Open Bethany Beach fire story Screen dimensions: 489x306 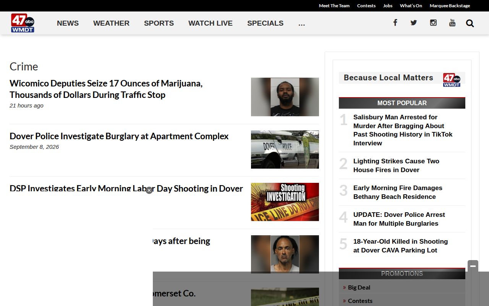[x=398, y=192]
